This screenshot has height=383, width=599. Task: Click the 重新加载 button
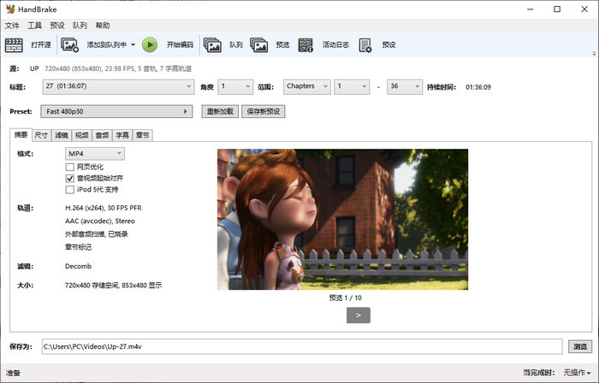point(220,111)
